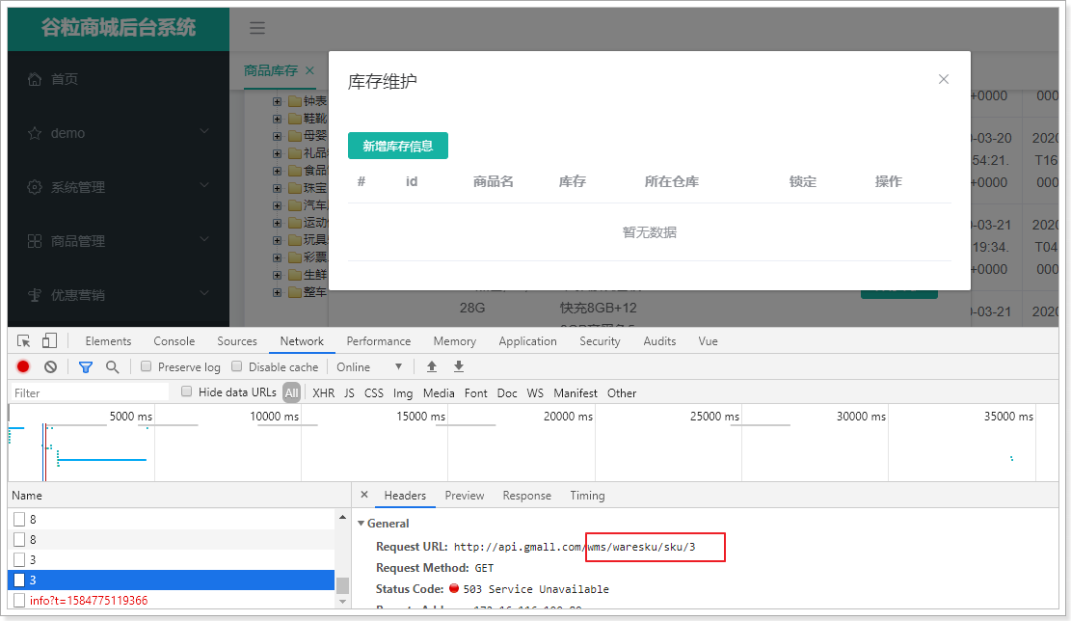Click the network Filter input field
Image resolution: width=1071 pixels, height=621 pixels.
[90, 392]
